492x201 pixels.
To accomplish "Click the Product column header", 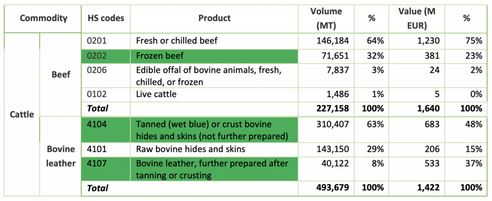I will pos(214,18).
